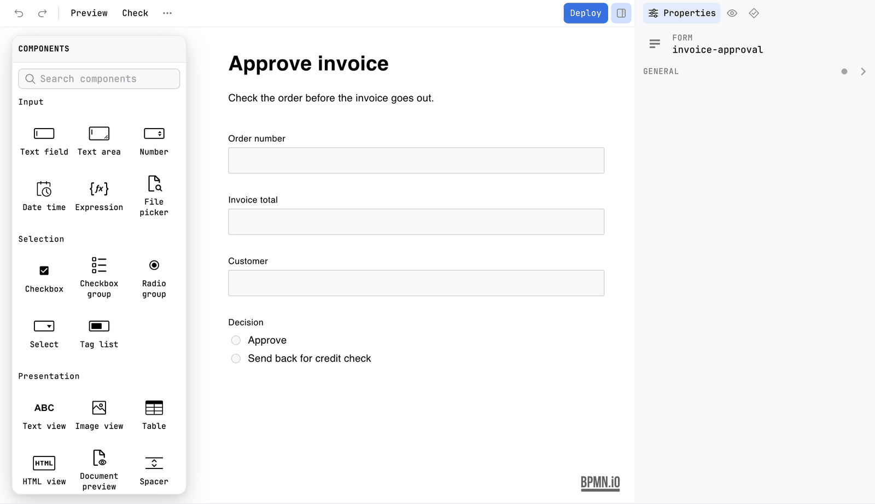Select the 'Check the order before' description text
875x504 pixels.
pos(331,98)
